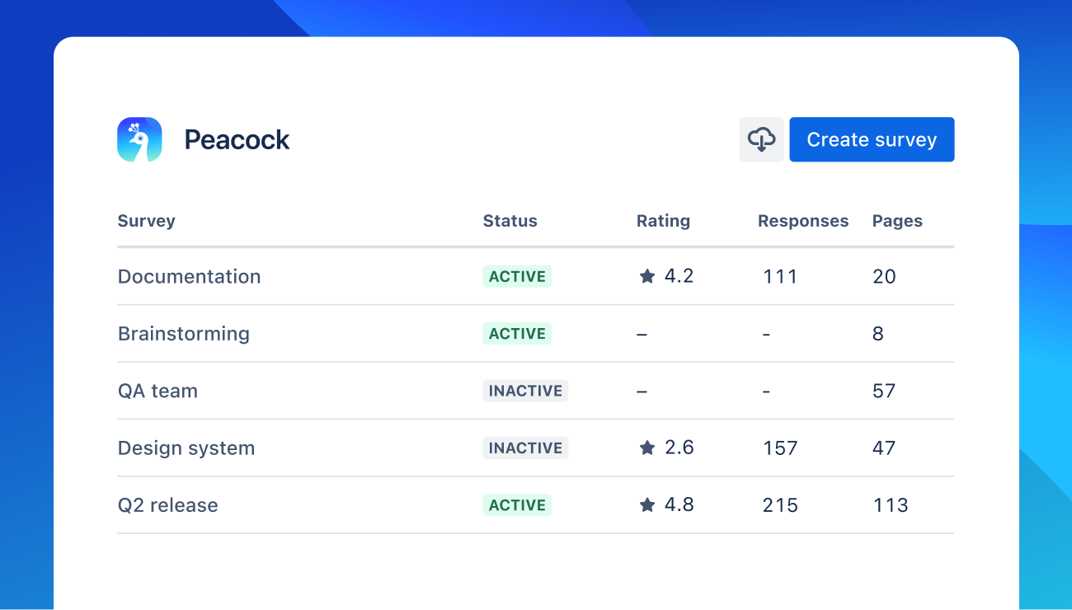This screenshot has width=1072, height=610.
Task: Click the star icon beside 2.6 rating
Action: pos(647,448)
